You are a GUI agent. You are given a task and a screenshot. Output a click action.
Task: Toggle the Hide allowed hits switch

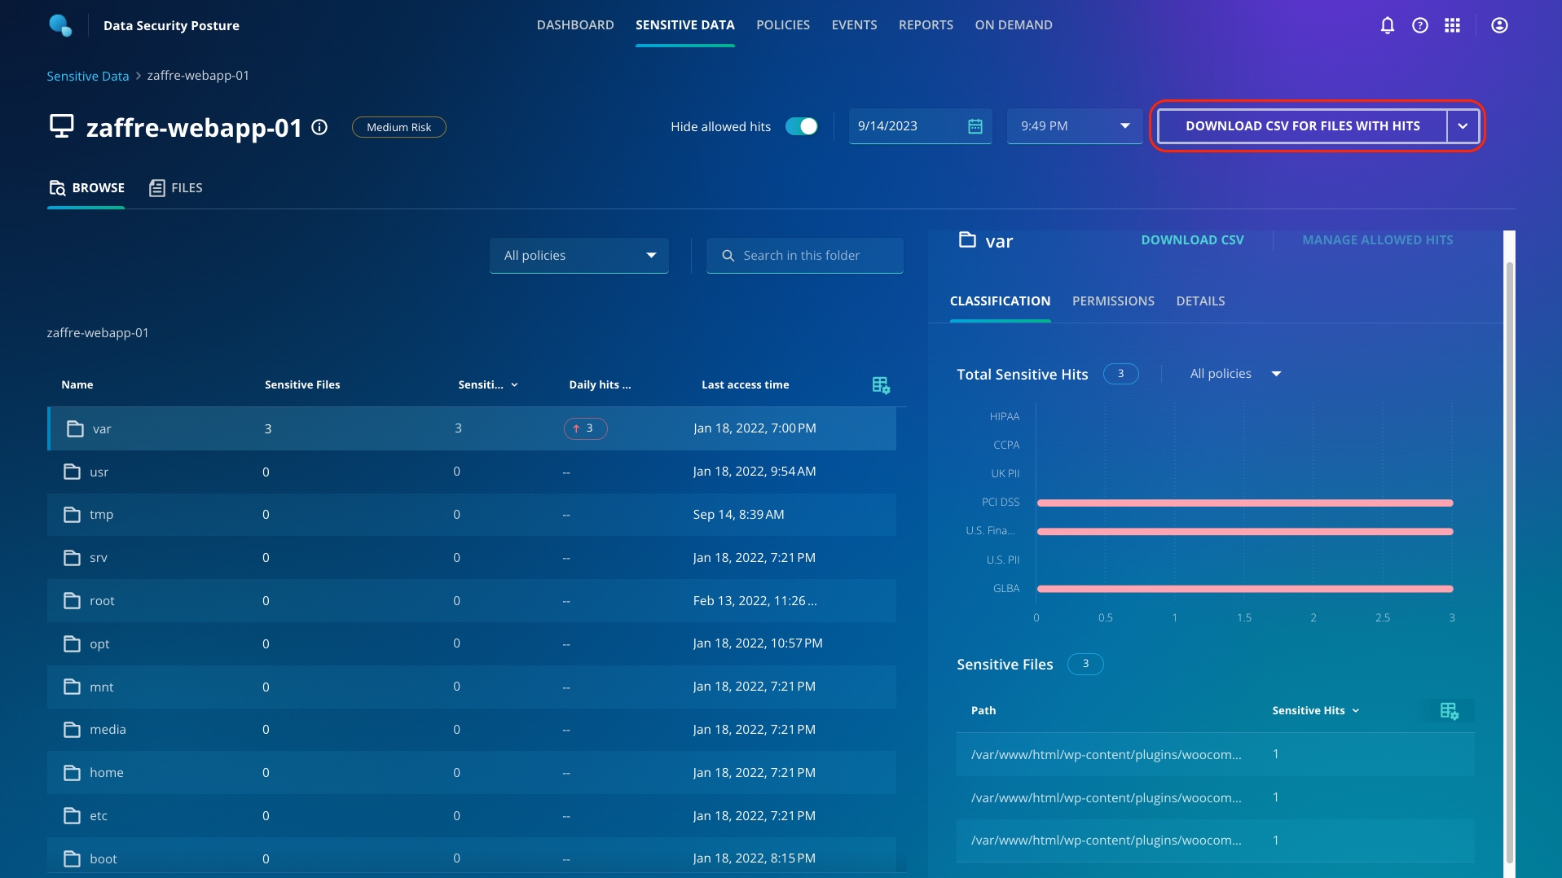(801, 126)
